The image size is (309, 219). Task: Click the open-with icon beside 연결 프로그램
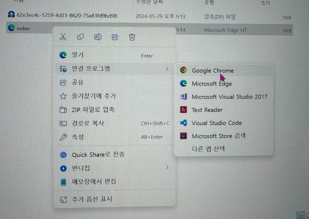[63, 69]
